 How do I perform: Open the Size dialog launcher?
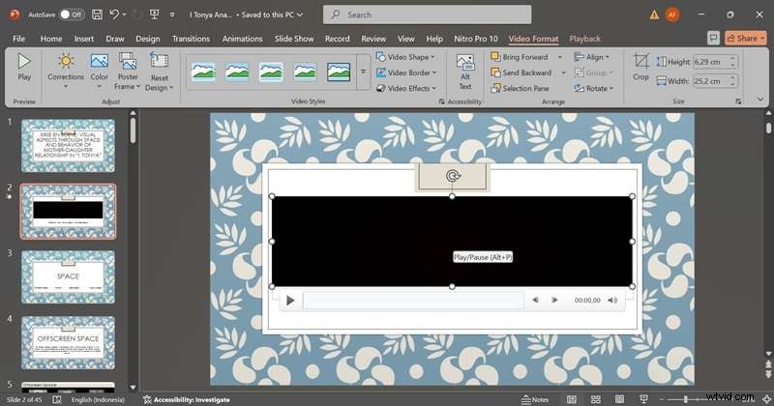738,101
